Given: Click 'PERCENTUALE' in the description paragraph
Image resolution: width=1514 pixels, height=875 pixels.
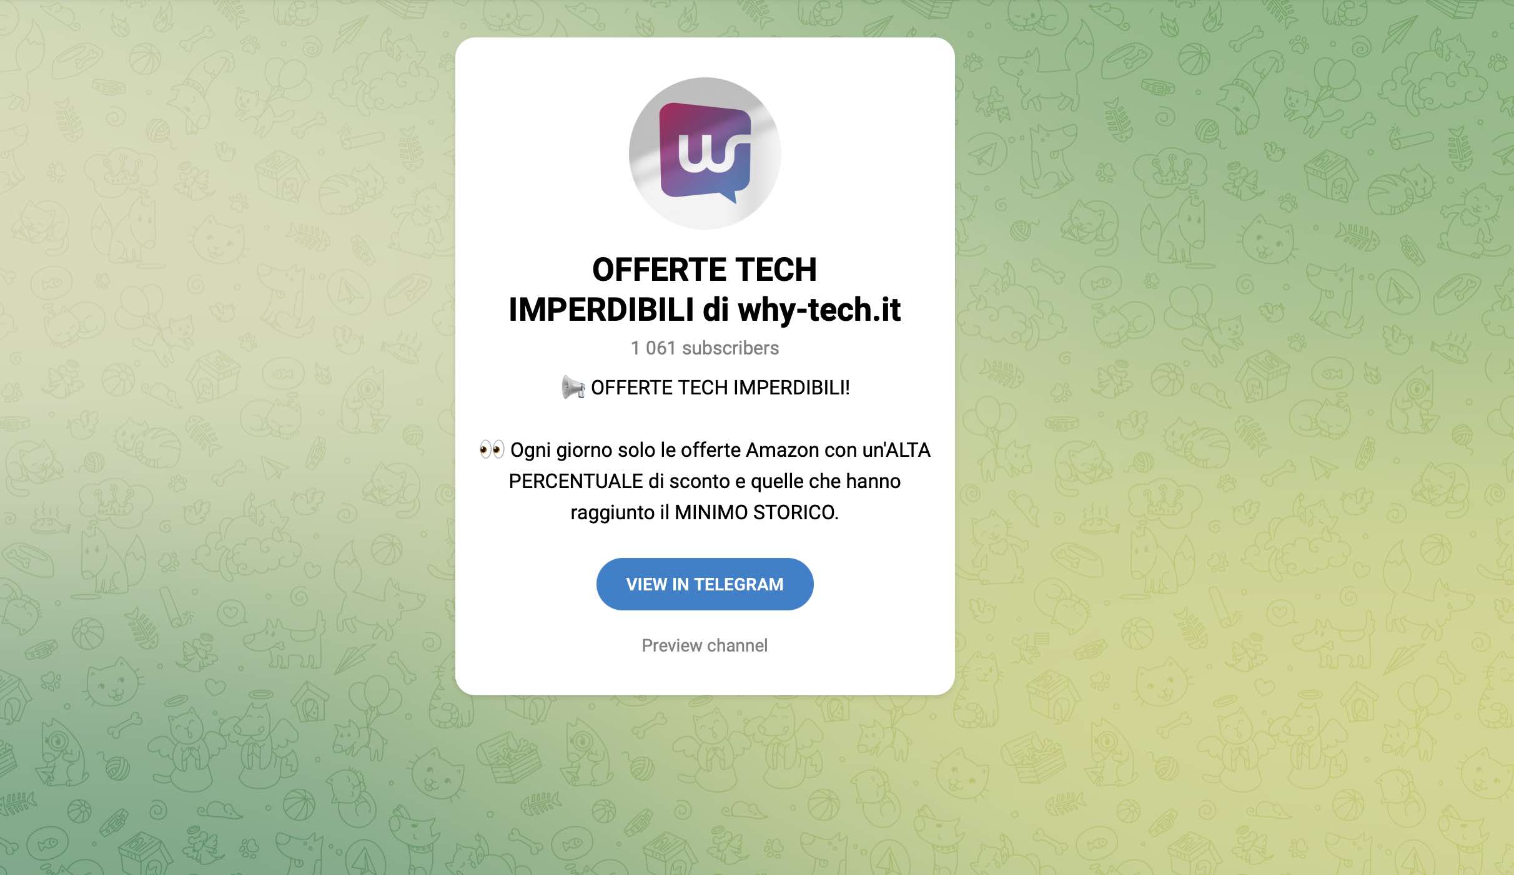Looking at the screenshot, I should [x=575, y=481].
